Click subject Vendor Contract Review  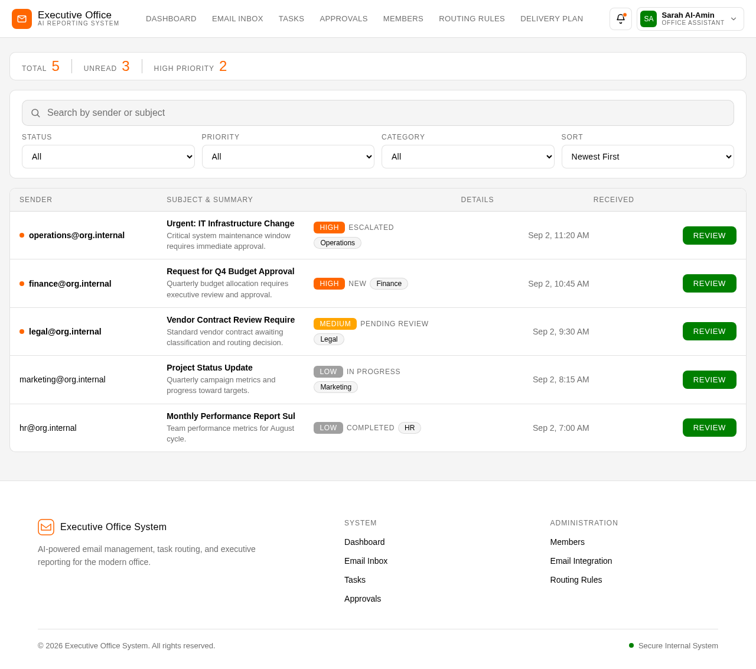(x=230, y=320)
